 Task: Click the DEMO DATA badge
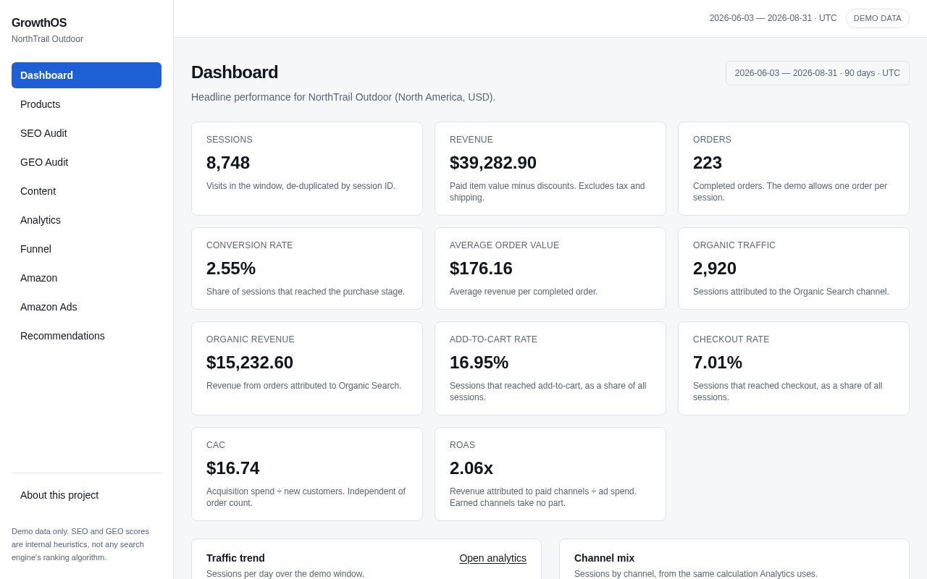coord(877,19)
